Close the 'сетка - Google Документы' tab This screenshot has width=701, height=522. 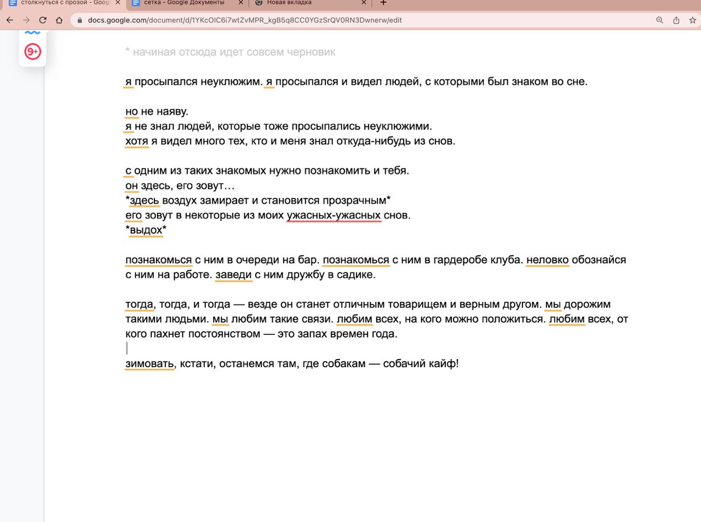[x=241, y=3]
